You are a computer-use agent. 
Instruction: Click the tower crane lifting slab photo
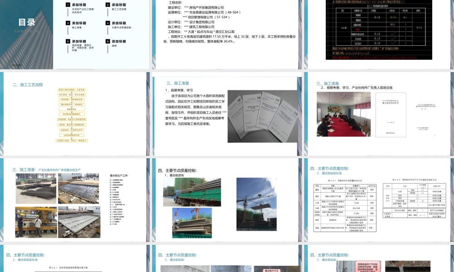tap(257, 204)
